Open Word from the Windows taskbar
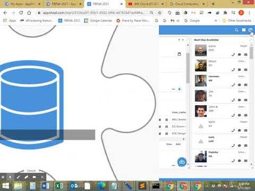 pos(45,186)
